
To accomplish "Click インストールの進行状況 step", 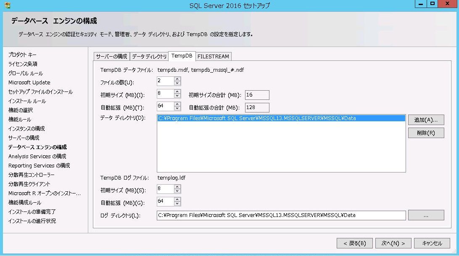I will pos(32,221).
